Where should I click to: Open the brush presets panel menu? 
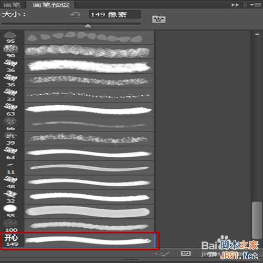click(256, 5)
